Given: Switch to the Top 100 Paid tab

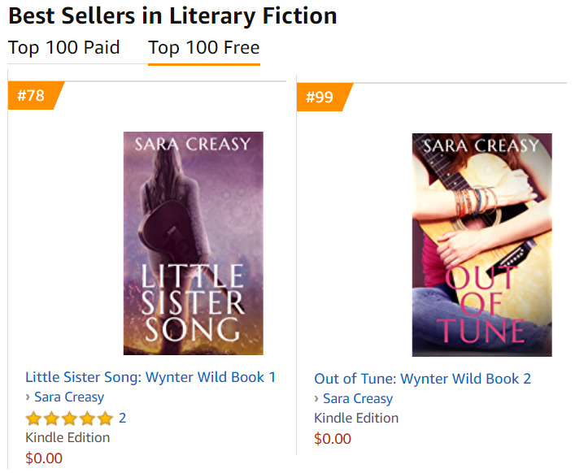Looking at the screenshot, I should tap(63, 48).
